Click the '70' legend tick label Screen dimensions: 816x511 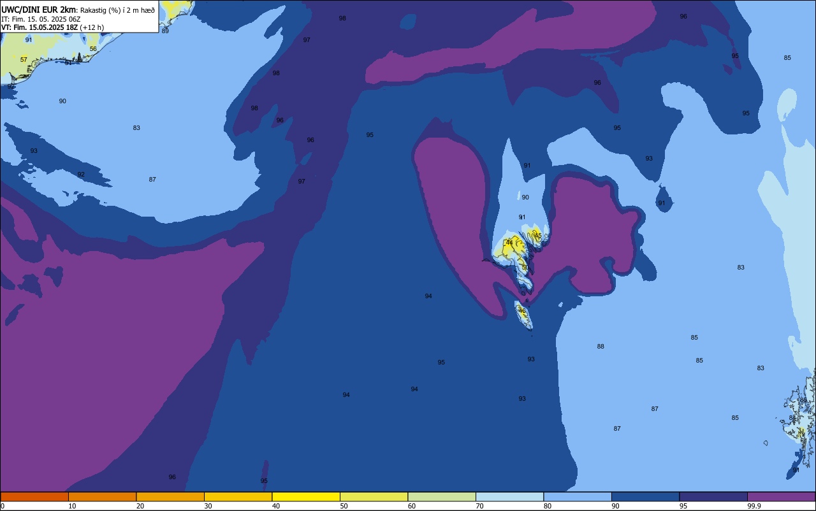tap(480, 506)
